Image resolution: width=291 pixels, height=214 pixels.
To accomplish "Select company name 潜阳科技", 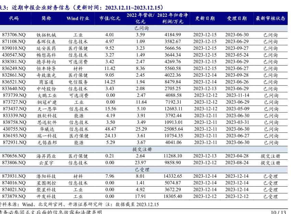I will coord(46,176).
